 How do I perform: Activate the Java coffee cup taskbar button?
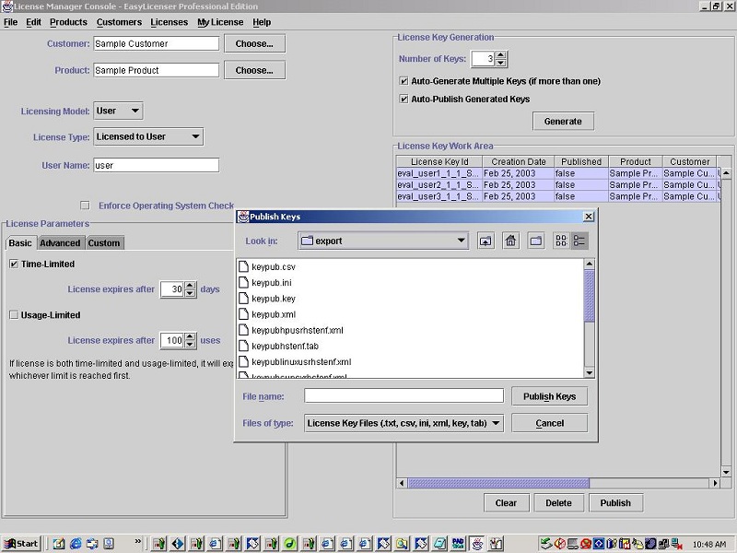tap(477, 544)
